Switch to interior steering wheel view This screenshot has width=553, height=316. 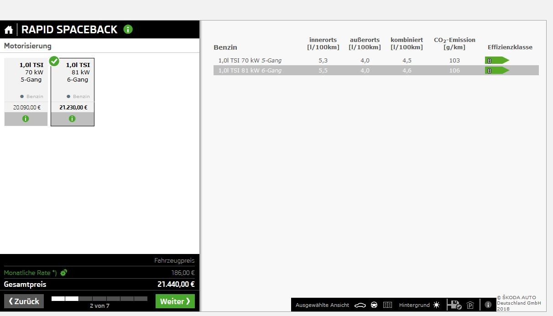pyautogui.click(x=374, y=305)
